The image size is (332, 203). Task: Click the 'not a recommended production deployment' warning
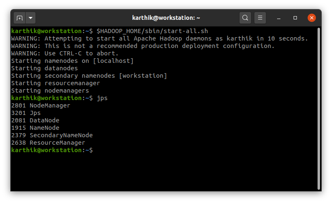143,46
